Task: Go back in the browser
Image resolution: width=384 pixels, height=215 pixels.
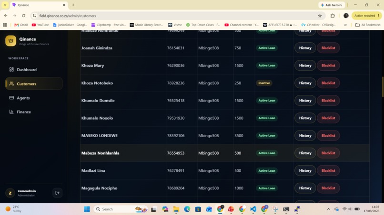Action: pyautogui.click(x=6, y=16)
